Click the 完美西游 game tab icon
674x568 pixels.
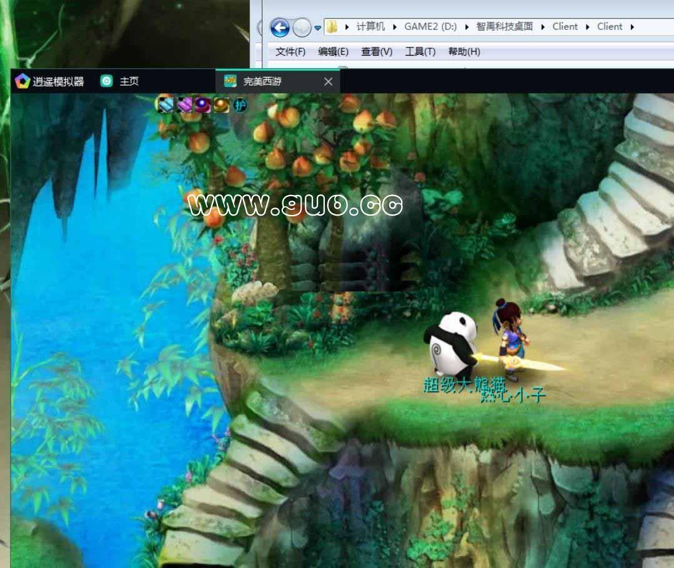230,81
